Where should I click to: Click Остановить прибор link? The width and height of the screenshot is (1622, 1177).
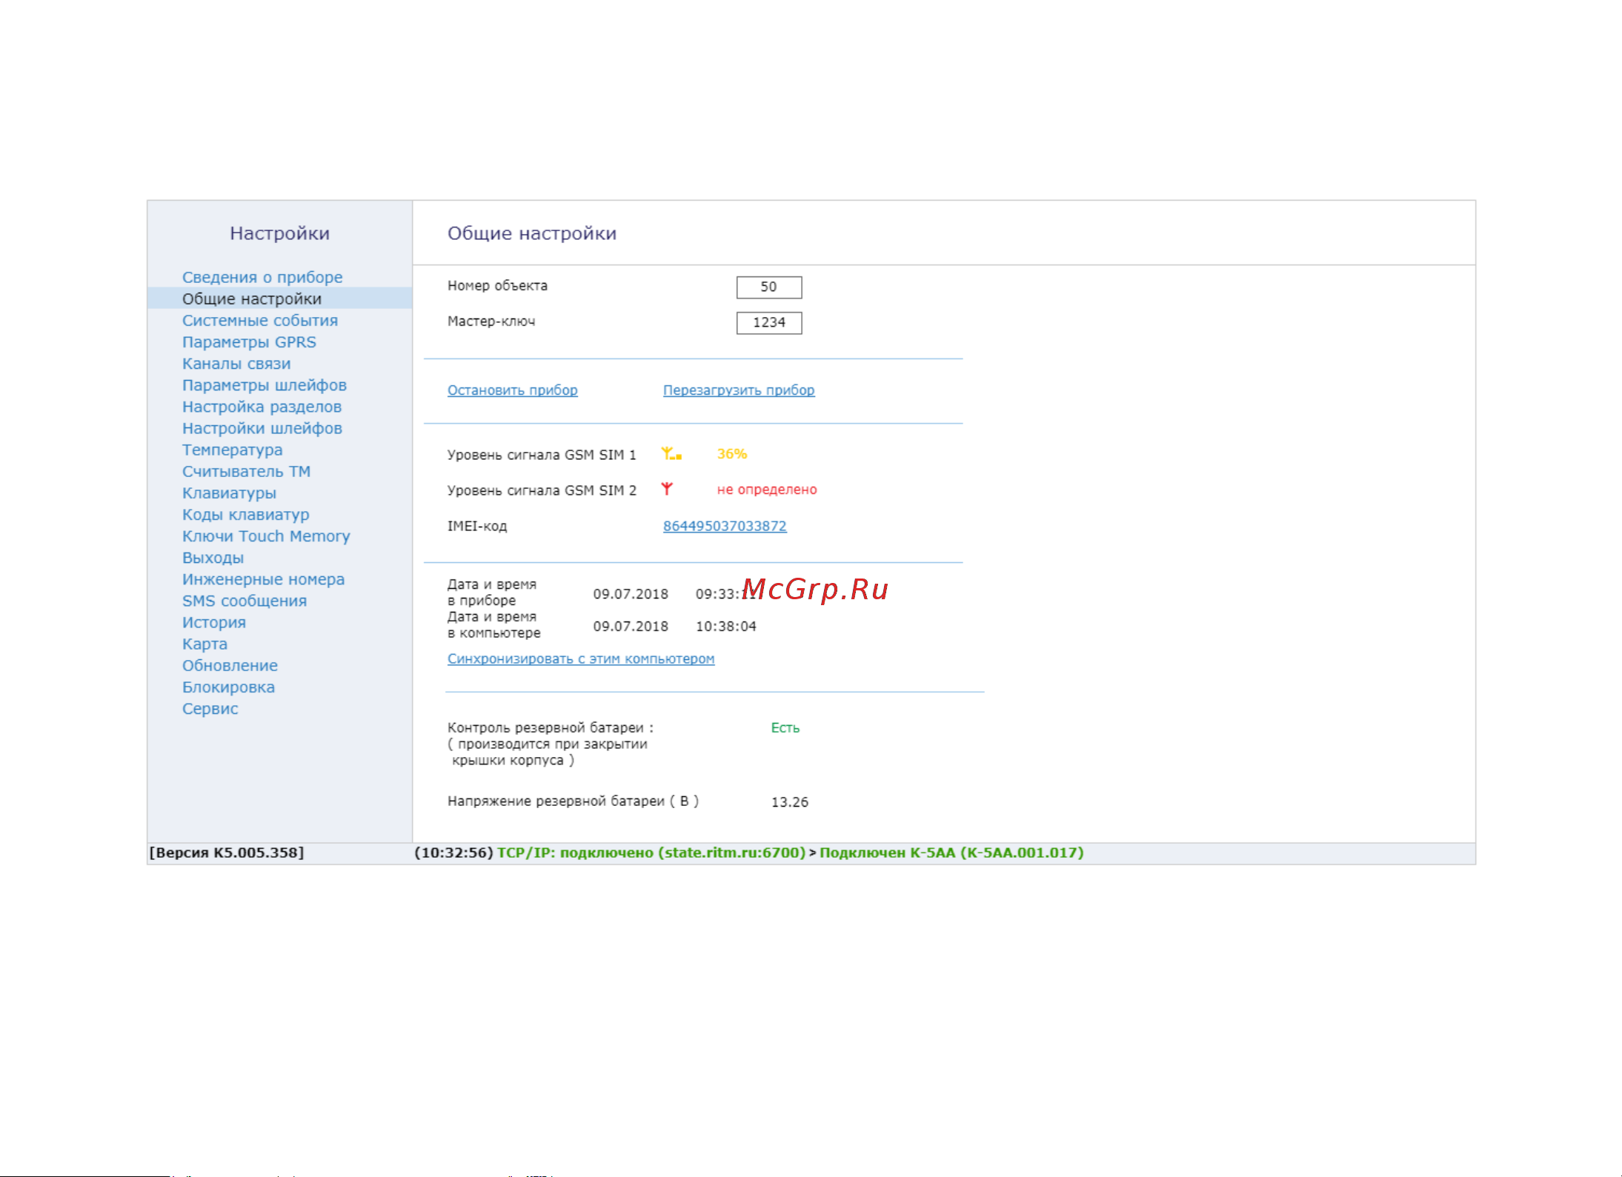click(x=512, y=390)
